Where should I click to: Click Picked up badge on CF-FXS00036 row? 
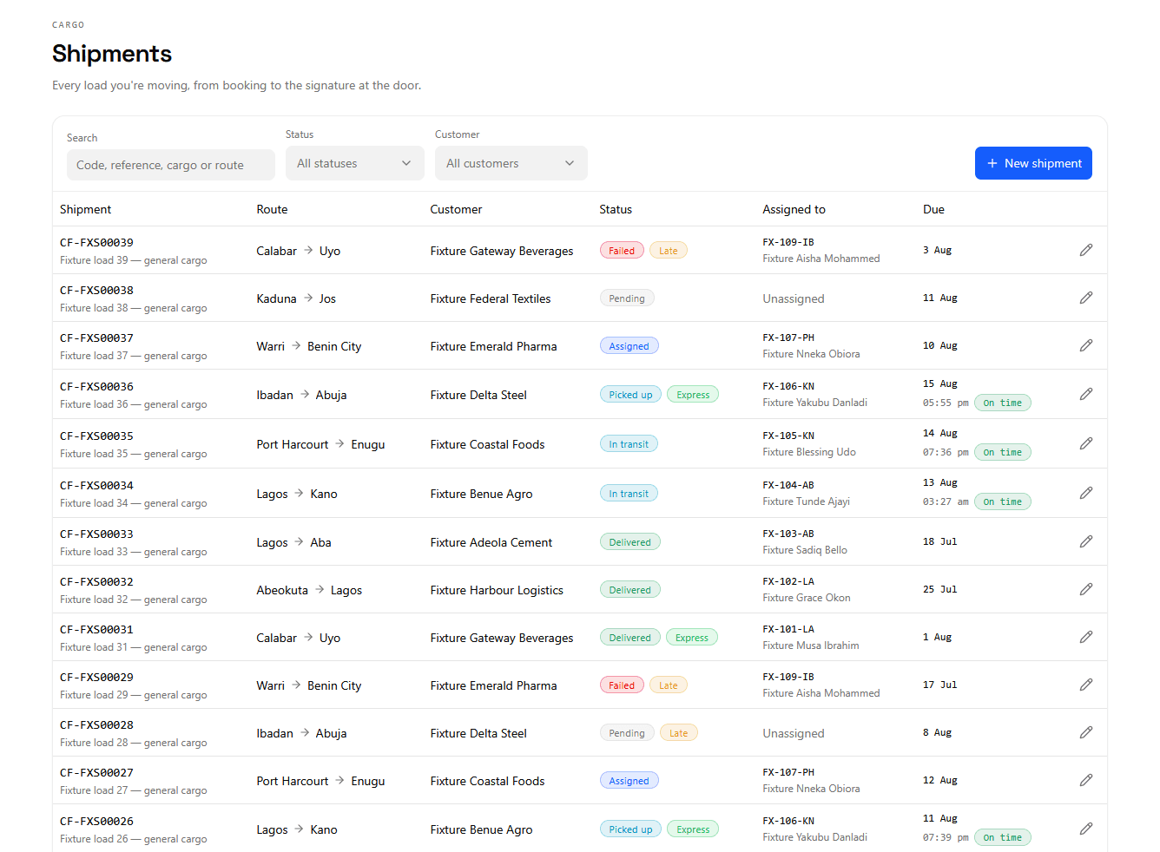(x=630, y=395)
